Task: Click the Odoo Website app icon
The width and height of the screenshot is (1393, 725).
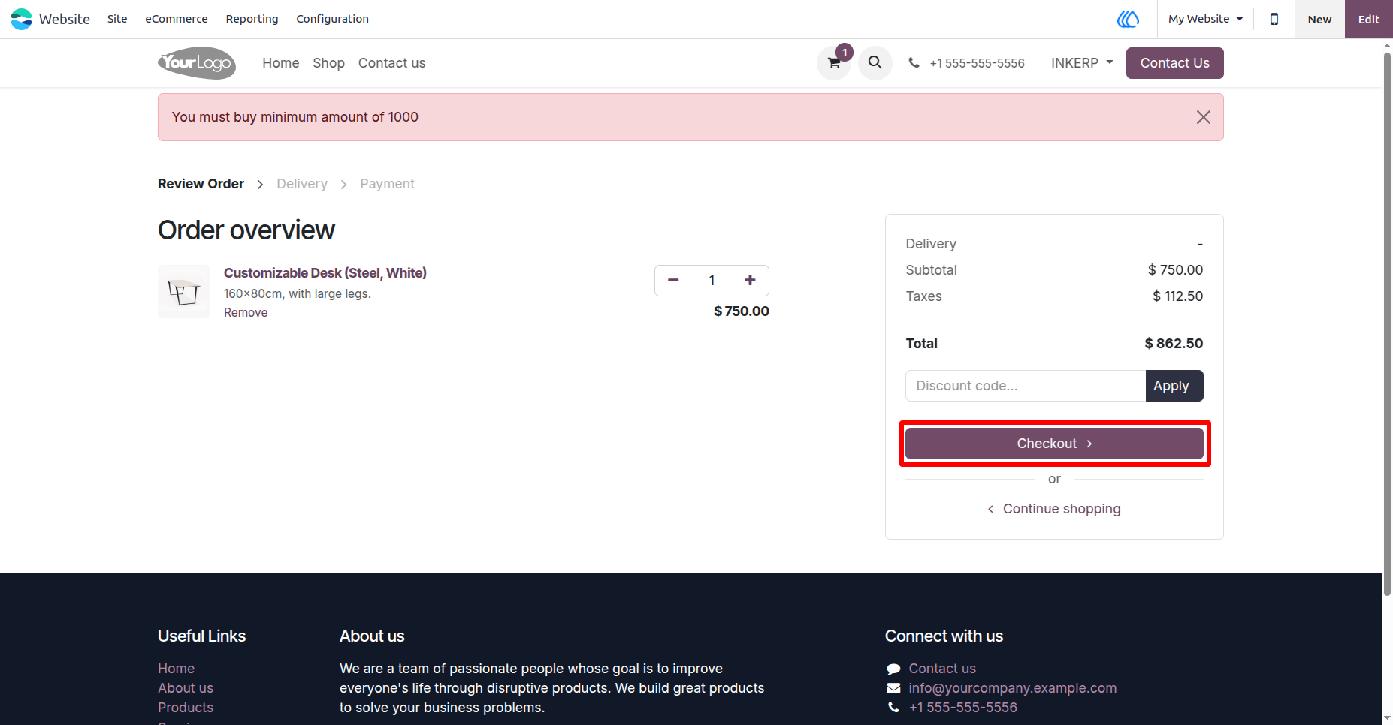Action: pyautogui.click(x=22, y=19)
